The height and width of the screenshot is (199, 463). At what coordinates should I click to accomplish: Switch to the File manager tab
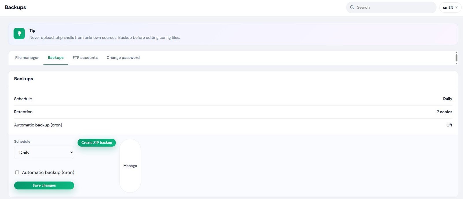[27, 57]
